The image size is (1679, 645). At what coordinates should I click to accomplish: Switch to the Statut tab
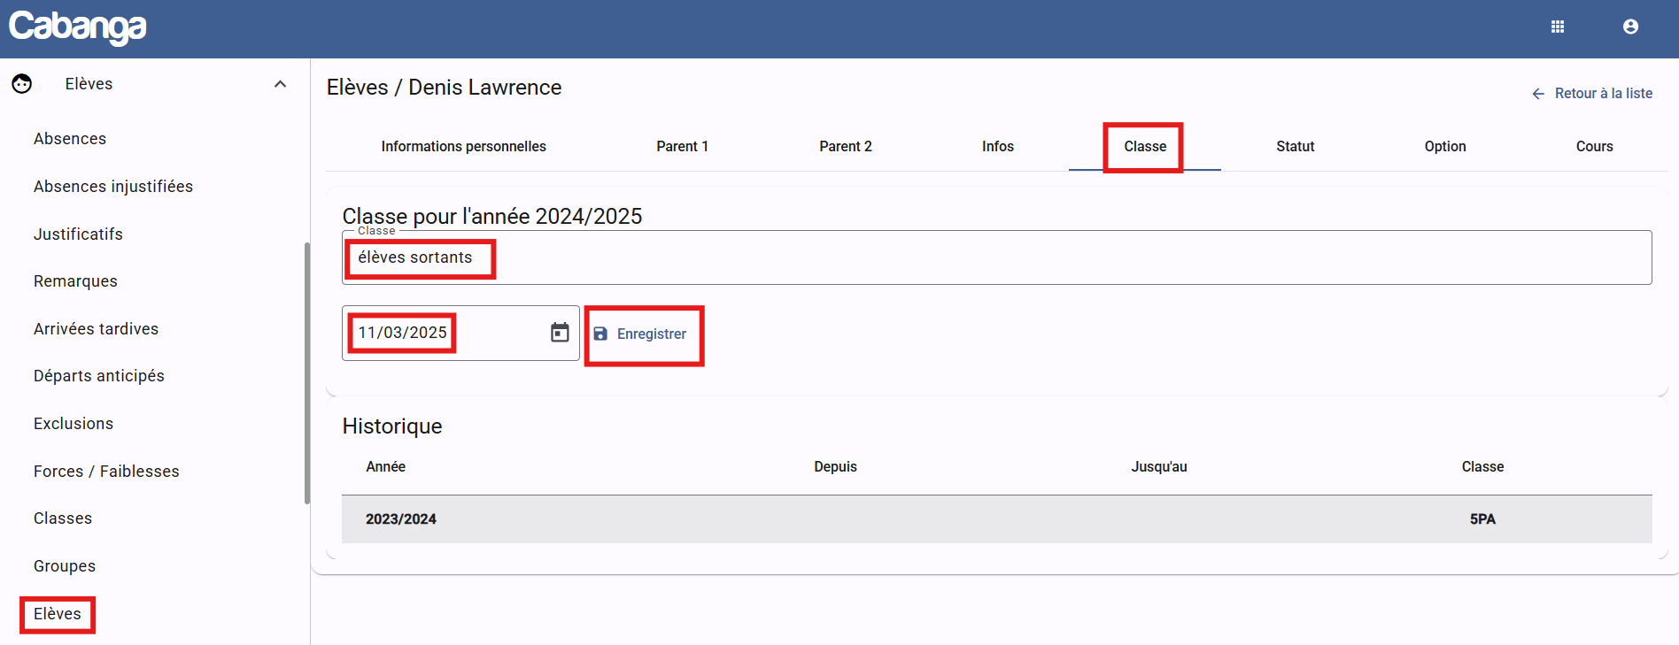(x=1295, y=147)
